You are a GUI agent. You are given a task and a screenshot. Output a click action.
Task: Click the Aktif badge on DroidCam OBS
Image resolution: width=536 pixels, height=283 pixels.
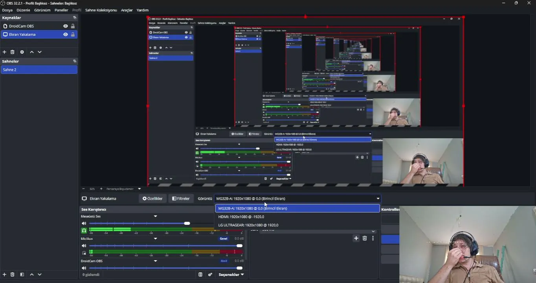pos(224,261)
